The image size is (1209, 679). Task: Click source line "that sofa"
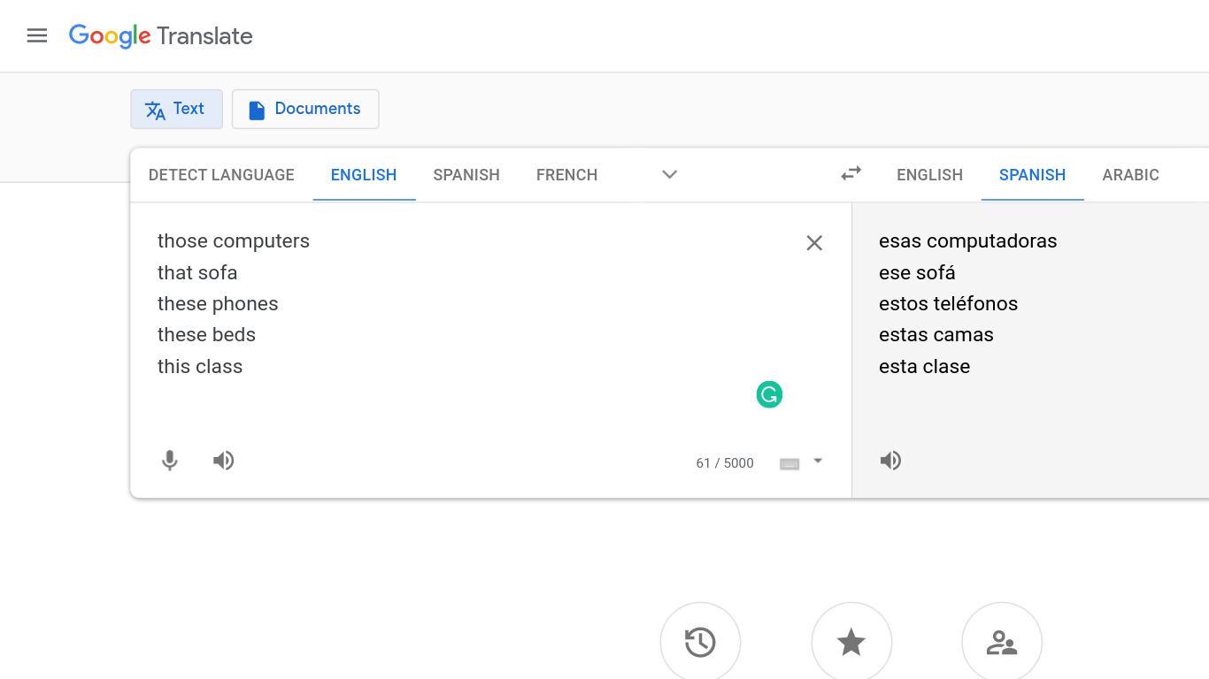coord(197,272)
